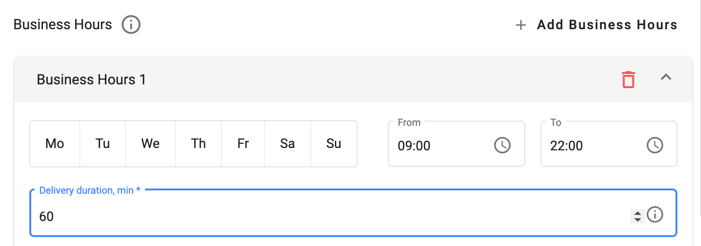Select the Friday (Fr) day button
701x246 pixels.
(x=243, y=144)
